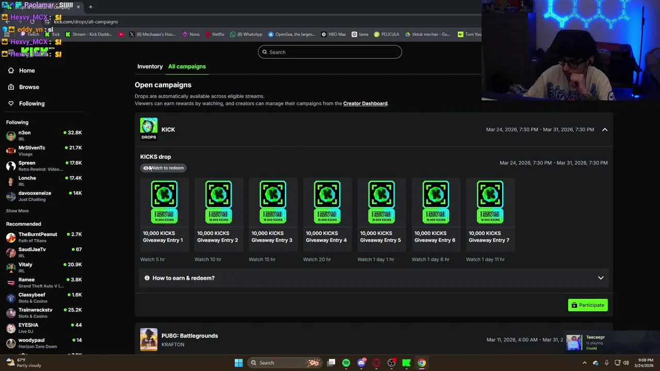Click n3on channel avatar
Screen dimensions: 660x371
tap(11, 136)
